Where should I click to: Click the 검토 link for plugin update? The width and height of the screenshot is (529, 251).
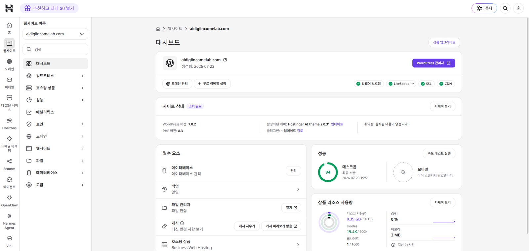point(300,131)
